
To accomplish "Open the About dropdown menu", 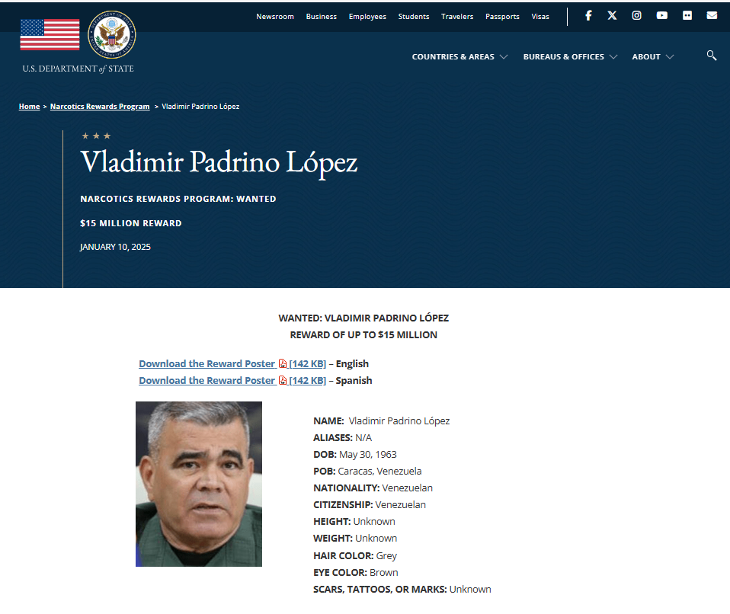I will pyautogui.click(x=652, y=57).
